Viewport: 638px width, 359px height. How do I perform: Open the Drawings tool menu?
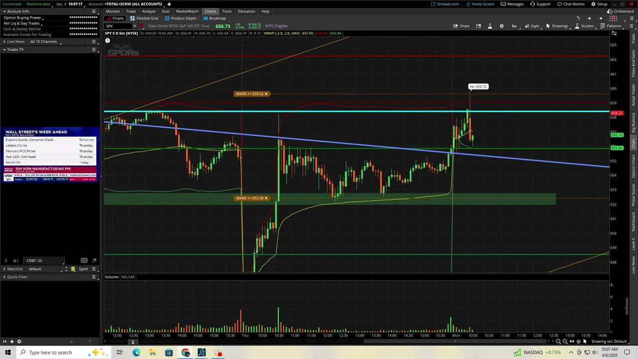pos(557,26)
